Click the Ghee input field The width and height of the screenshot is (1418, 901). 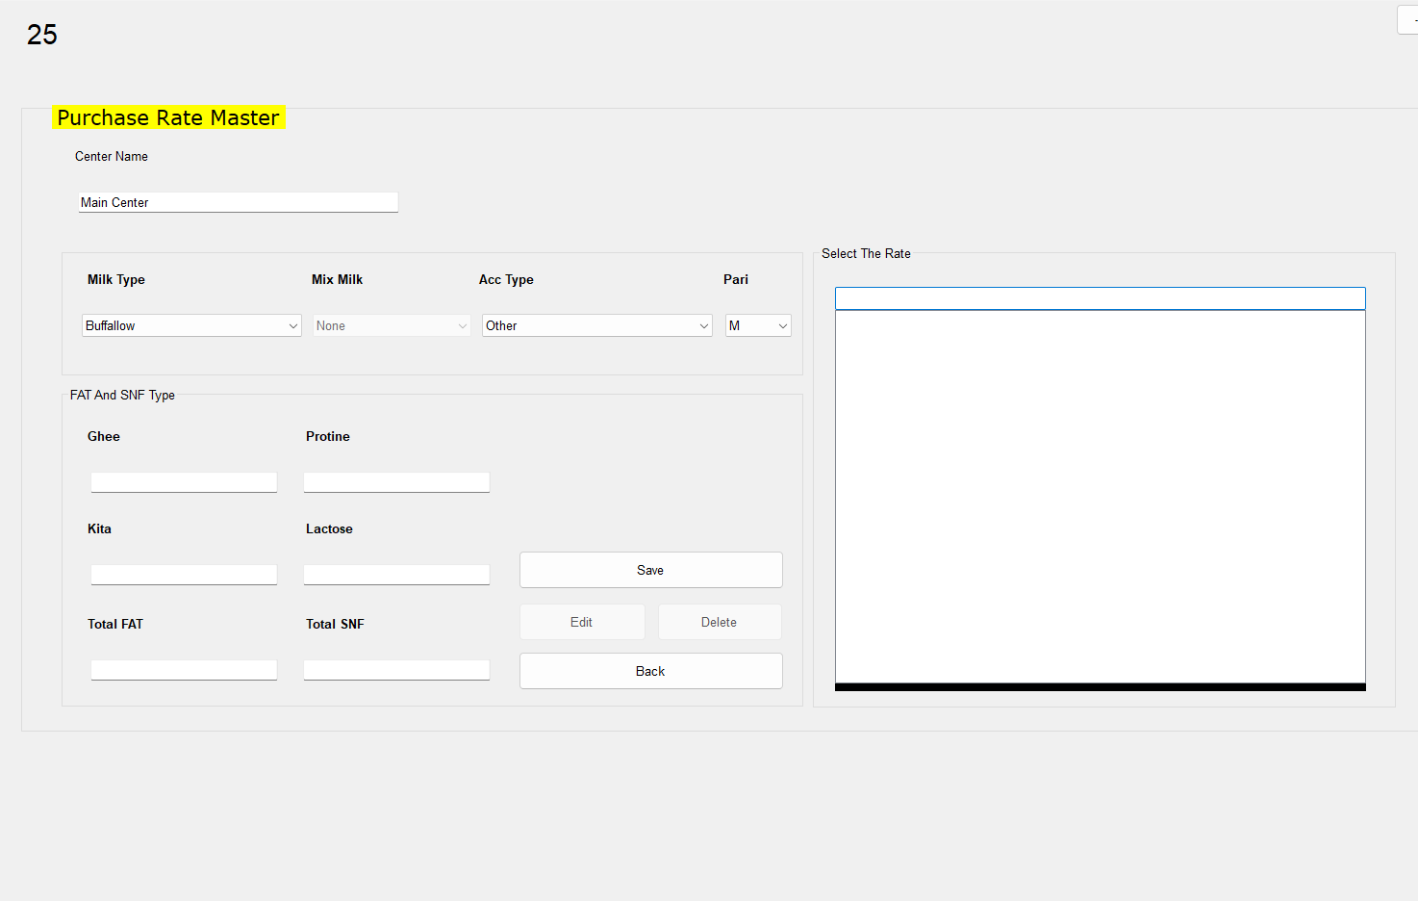tap(184, 482)
